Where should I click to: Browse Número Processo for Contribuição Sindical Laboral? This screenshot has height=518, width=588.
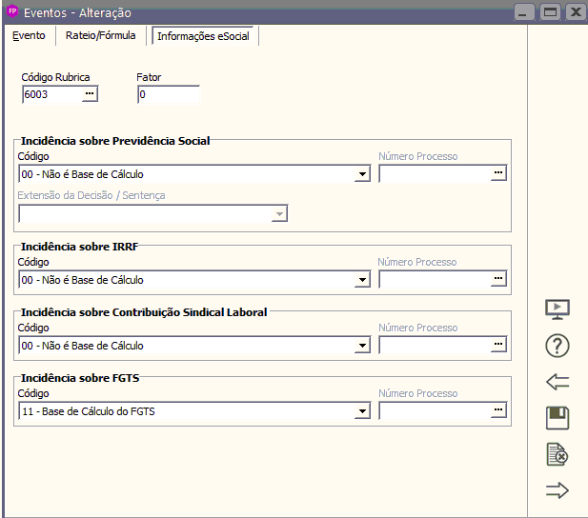(x=497, y=345)
